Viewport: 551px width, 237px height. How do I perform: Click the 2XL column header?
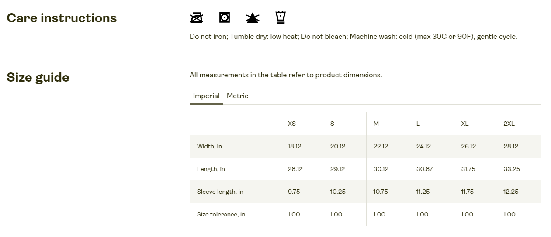tap(509, 124)
